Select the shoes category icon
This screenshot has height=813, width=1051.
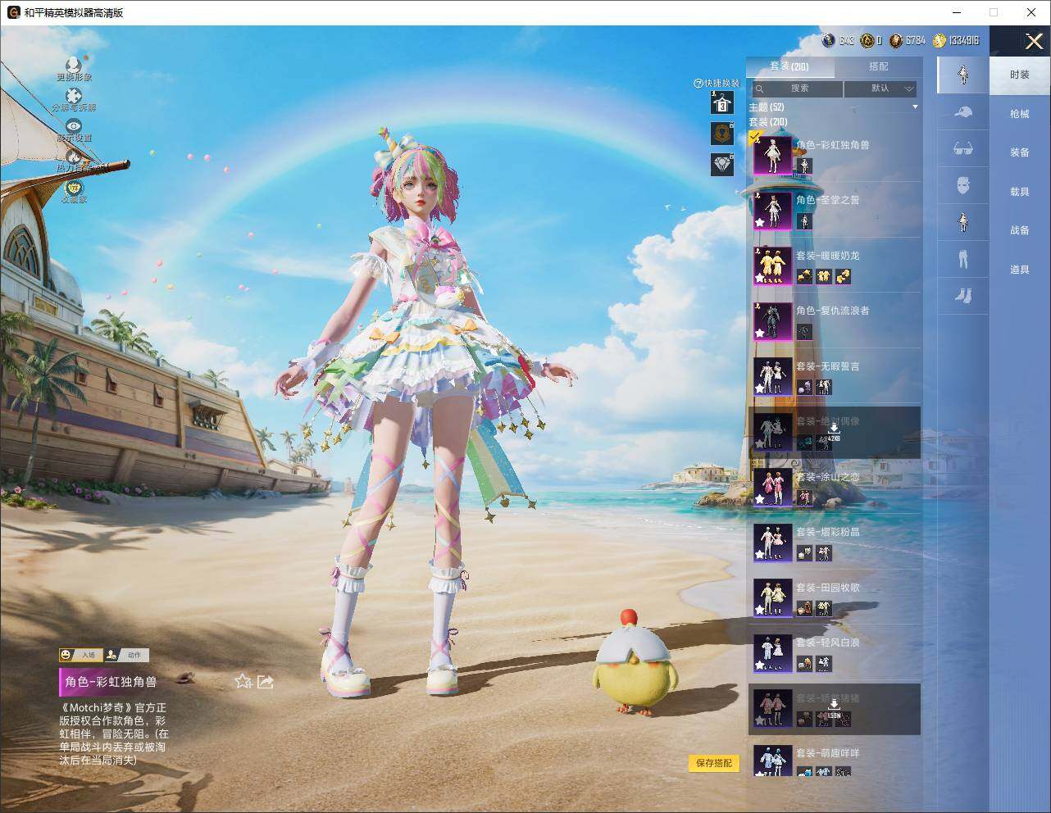point(963,295)
